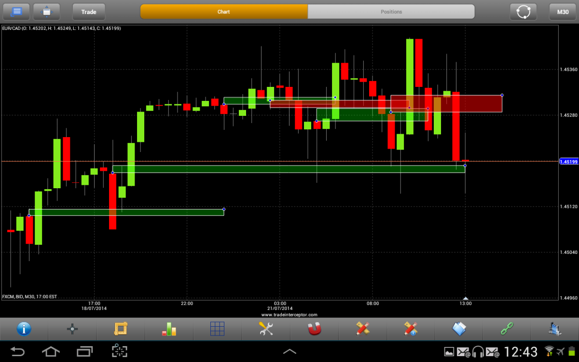This screenshot has width=579, height=362.
Task: Tap the picture notification icon
Action: pos(449,352)
